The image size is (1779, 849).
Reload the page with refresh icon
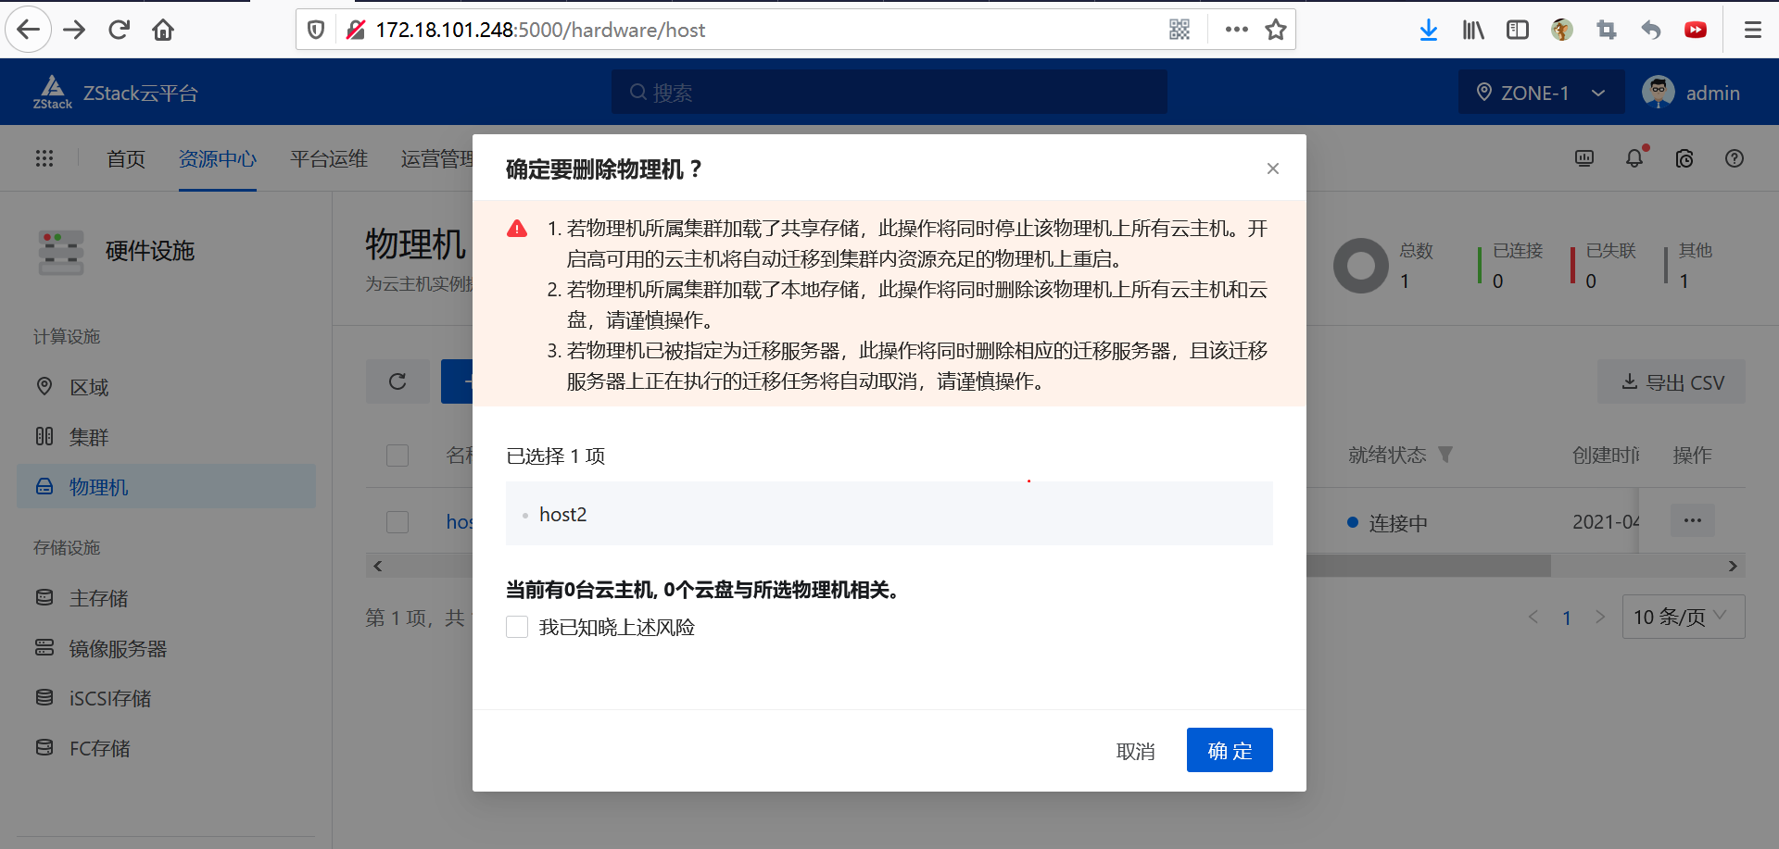119,30
